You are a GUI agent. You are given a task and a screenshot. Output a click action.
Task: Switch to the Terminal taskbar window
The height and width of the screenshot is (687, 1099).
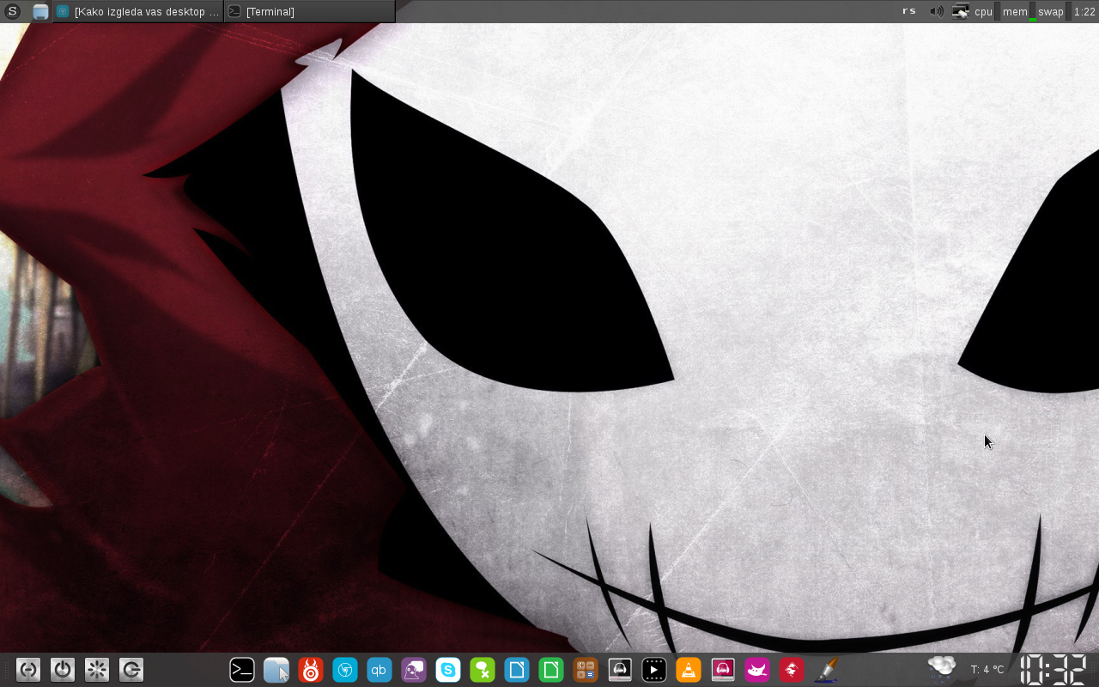[309, 11]
